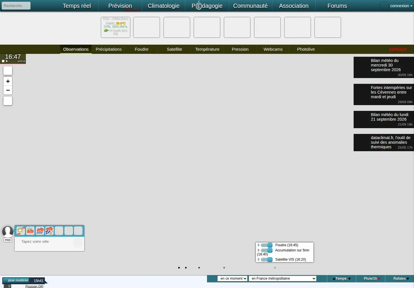414x288 pixels.
Task: Play the map animation
Action: point(7,61)
